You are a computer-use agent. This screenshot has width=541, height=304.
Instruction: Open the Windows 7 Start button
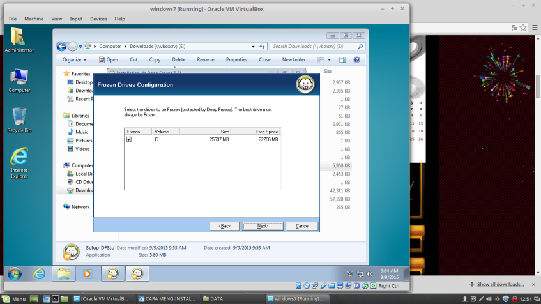pyautogui.click(x=15, y=274)
